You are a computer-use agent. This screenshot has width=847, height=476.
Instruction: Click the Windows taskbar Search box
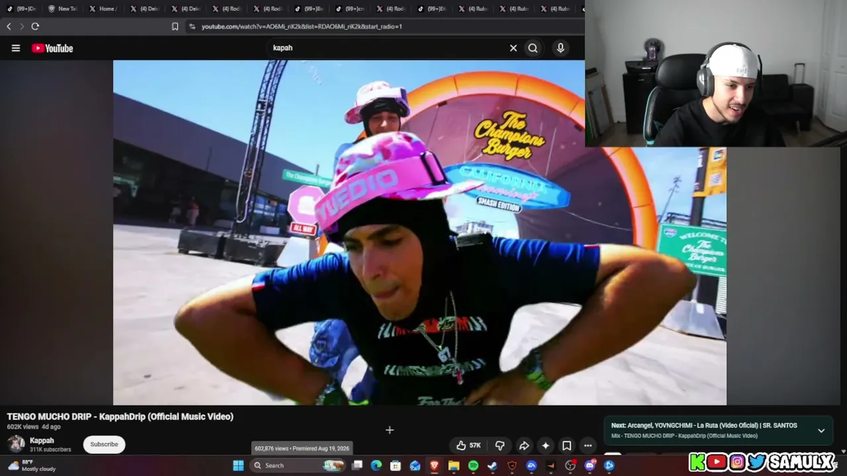coord(298,465)
